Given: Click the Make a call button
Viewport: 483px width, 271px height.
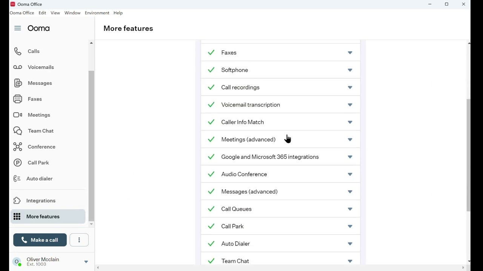Looking at the screenshot, I should [x=40, y=240].
